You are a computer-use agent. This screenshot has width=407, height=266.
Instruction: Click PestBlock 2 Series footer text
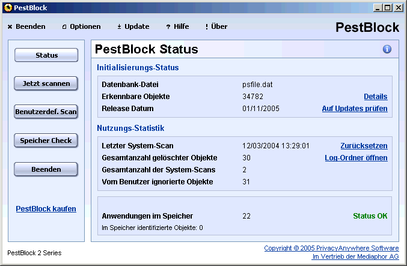(x=34, y=253)
